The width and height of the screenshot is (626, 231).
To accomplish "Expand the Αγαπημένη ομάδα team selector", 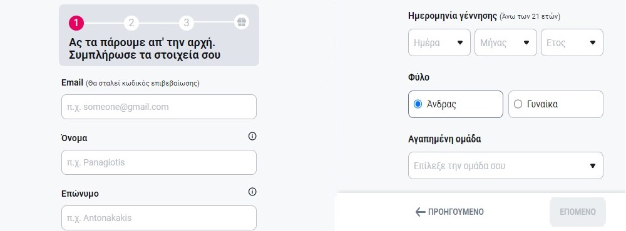I will (505, 165).
